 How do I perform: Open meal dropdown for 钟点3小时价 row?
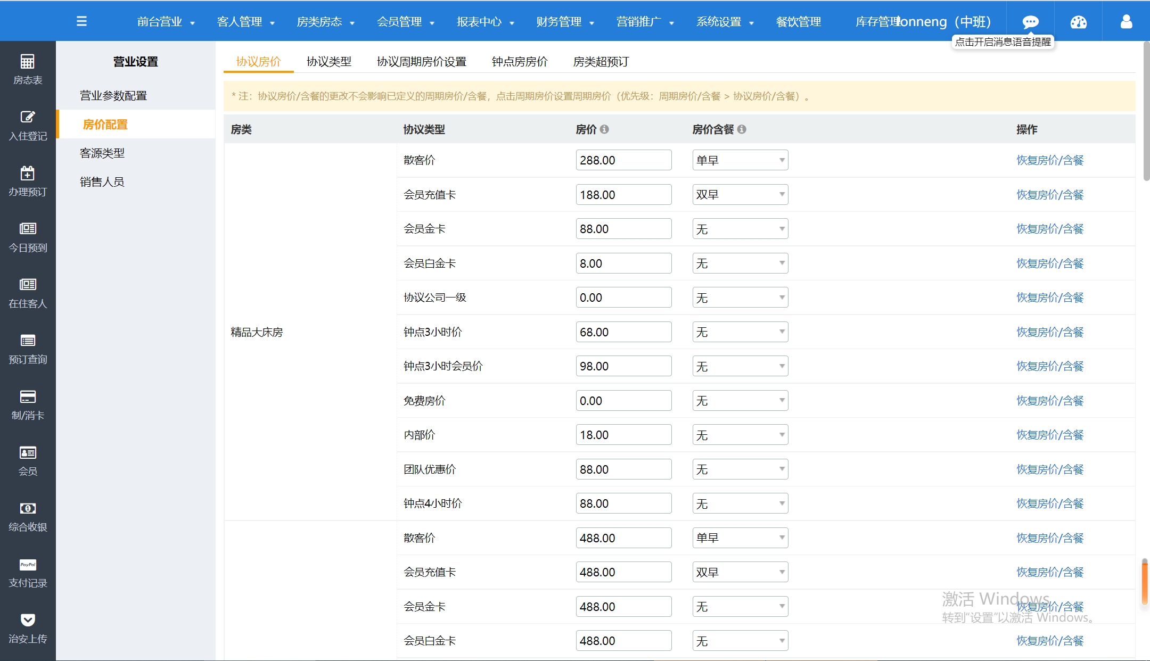coord(740,332)
